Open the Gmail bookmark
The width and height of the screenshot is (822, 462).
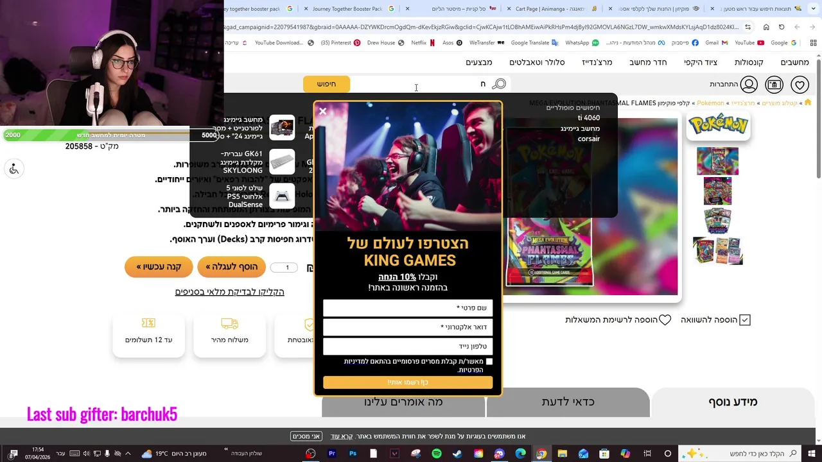[716, 43]
